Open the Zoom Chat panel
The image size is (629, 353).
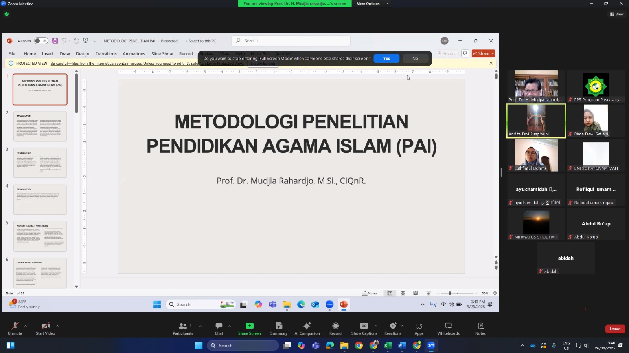219,328
